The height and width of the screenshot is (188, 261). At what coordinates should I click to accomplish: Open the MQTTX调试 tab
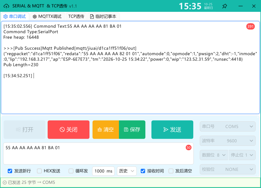(x=47, y=16)
